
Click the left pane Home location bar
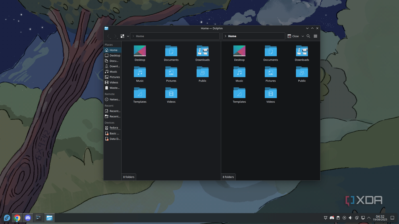pos(175,36)
